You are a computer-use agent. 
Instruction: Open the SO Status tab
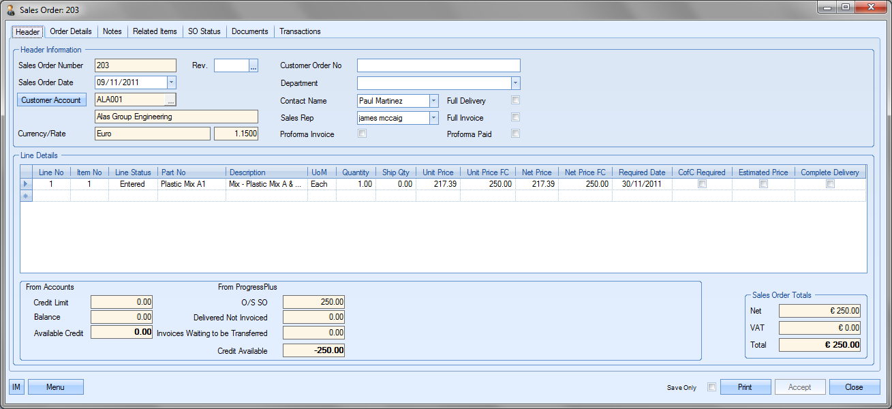coord(204,31)
